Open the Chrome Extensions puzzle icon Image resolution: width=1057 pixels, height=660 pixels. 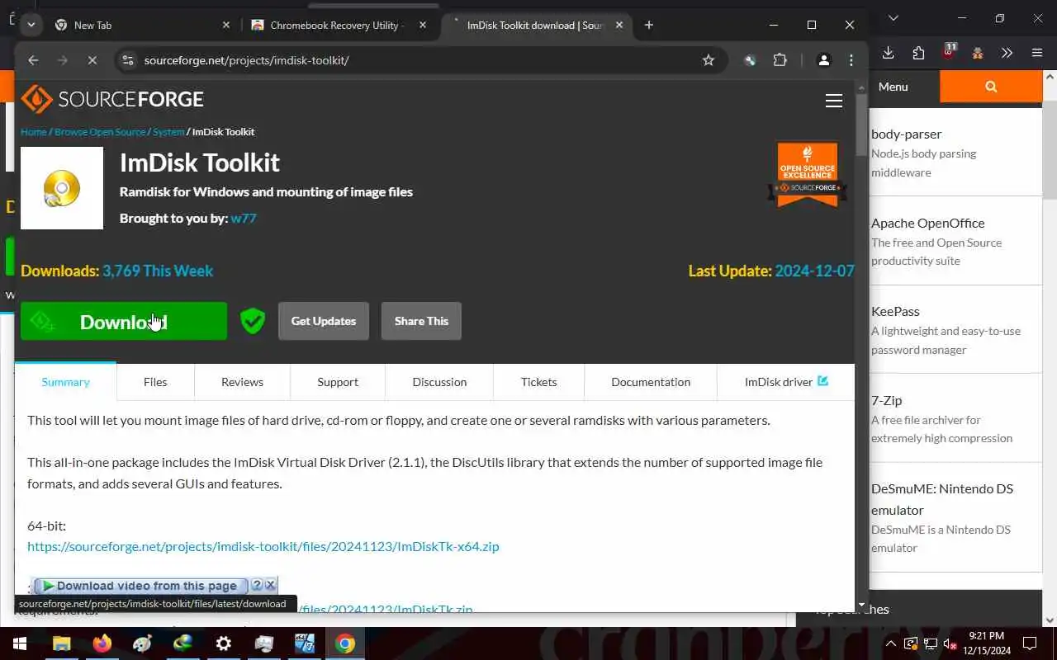tap(780, 60)
